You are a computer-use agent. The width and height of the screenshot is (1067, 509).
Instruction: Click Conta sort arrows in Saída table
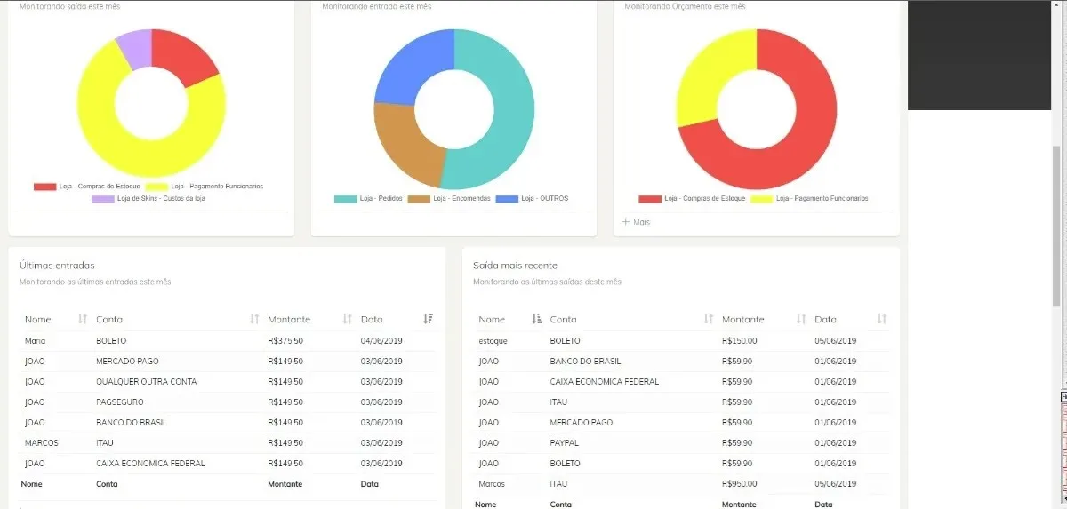tap(709, 319)
